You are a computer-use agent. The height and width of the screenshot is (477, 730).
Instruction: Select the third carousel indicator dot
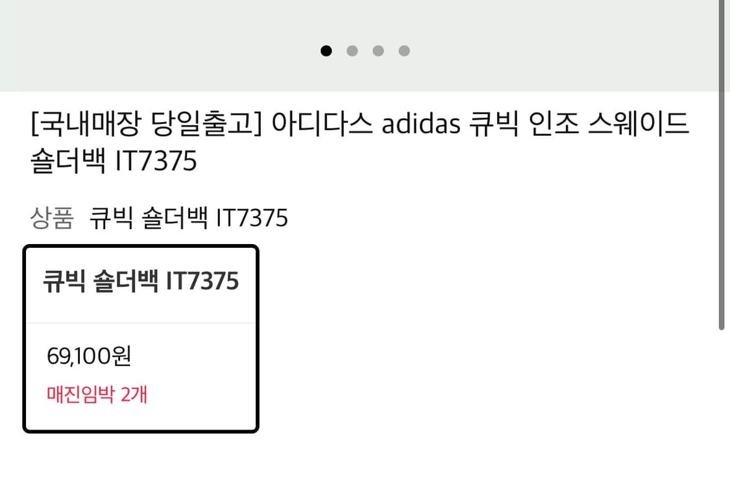click(x=378, y=51)
